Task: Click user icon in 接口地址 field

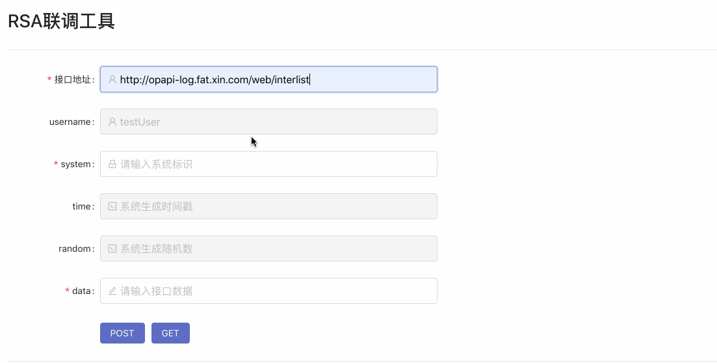Action: 112,79
